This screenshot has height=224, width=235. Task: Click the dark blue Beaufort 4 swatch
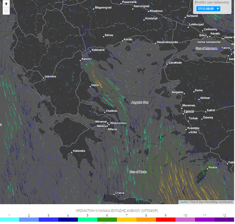[x=68, y=219]
